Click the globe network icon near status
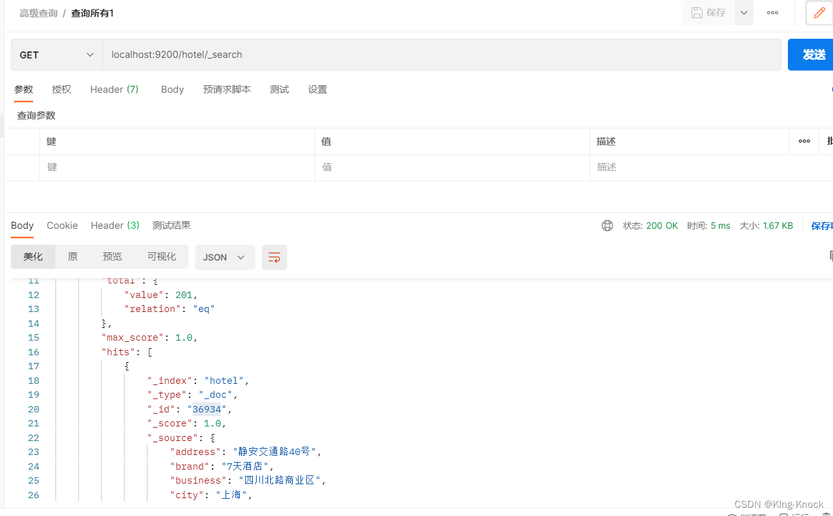Image resolution: width=833 pixels, height=516 pixels. (607, 226)
